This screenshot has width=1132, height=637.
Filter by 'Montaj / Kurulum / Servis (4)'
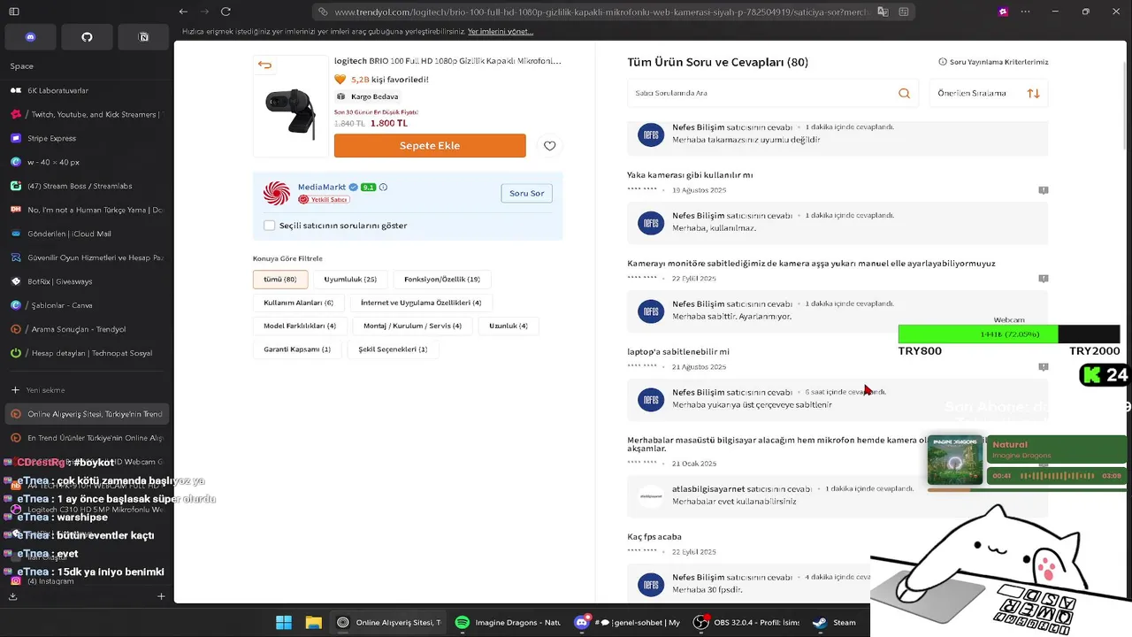coord(413,326)
